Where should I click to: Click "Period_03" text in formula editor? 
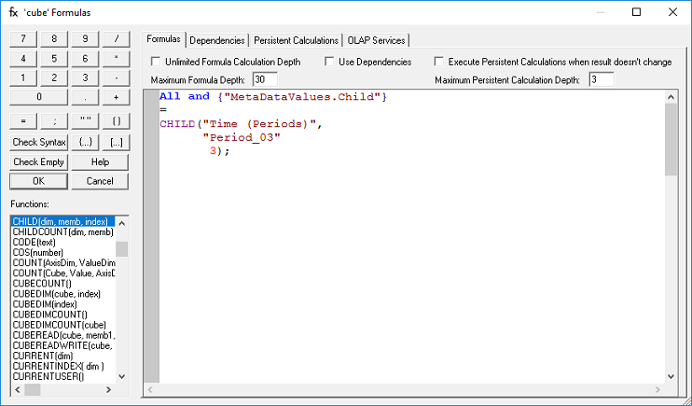coord(242,137)
